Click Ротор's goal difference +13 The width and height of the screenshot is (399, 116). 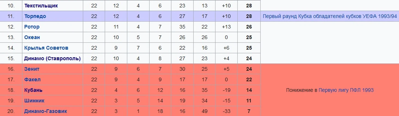point(226,27)
